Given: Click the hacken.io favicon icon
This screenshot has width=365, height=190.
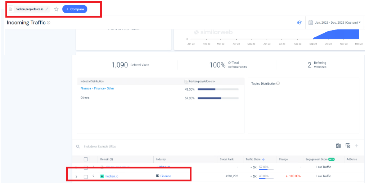Looking at the screenshot, I should click(102, 176).
